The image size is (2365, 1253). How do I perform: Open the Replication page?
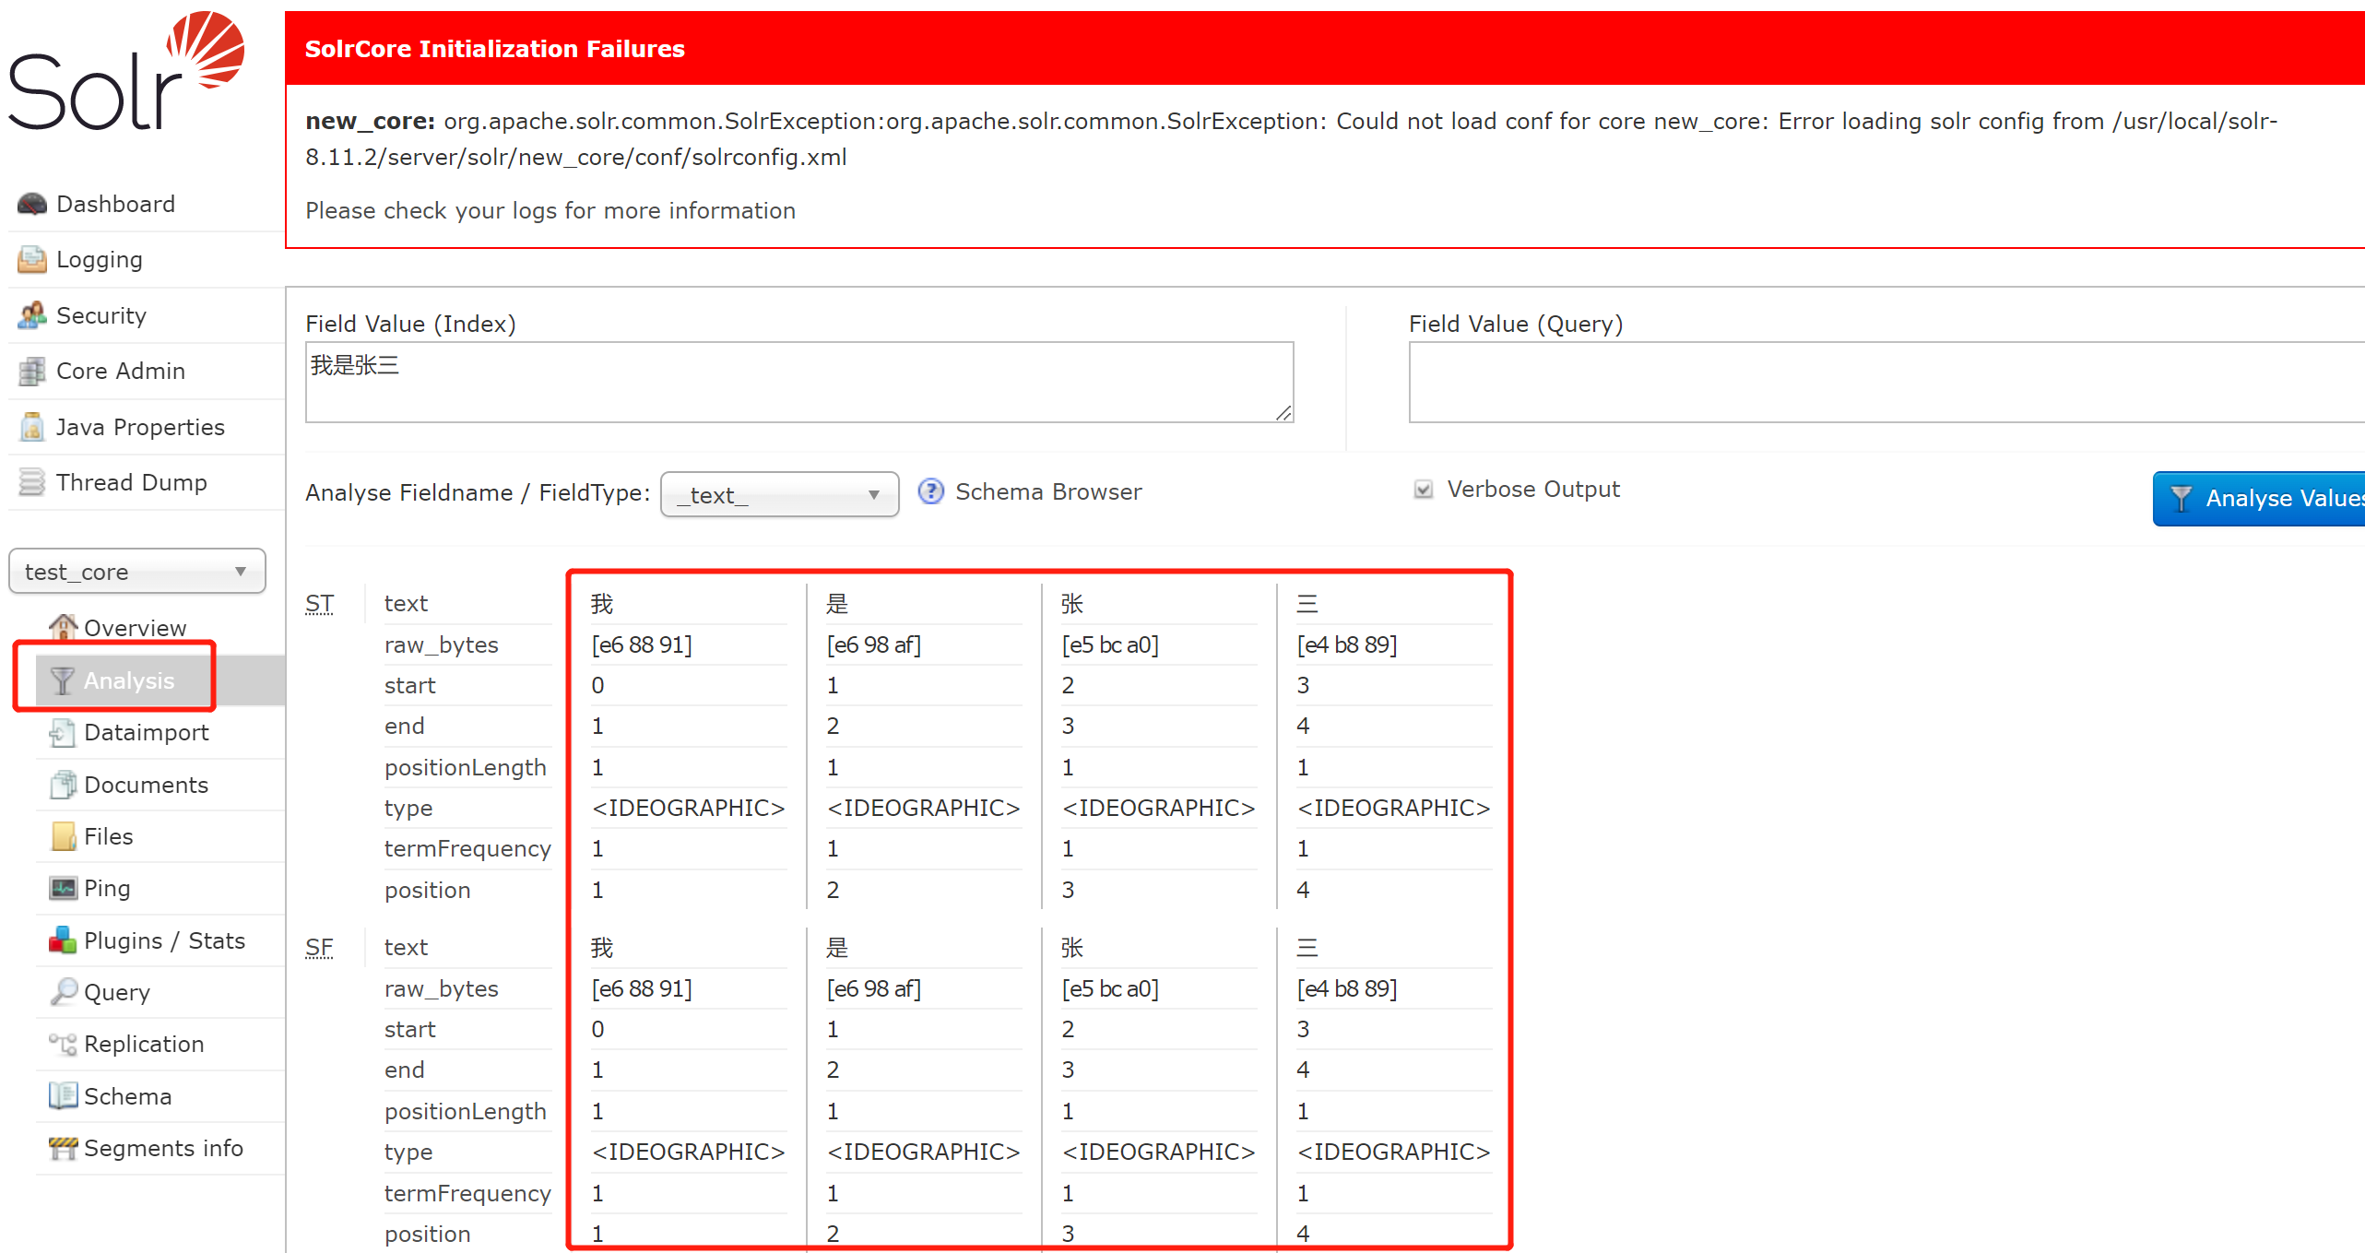point(143,1044)
